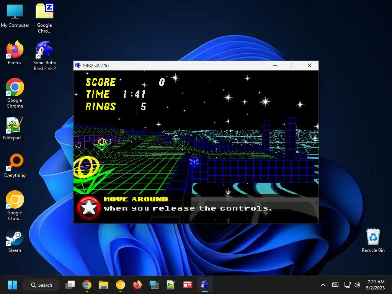Open the red window app taskbar icon
Viewport: 392px width, 294px height.
click(x=188, y=285)
